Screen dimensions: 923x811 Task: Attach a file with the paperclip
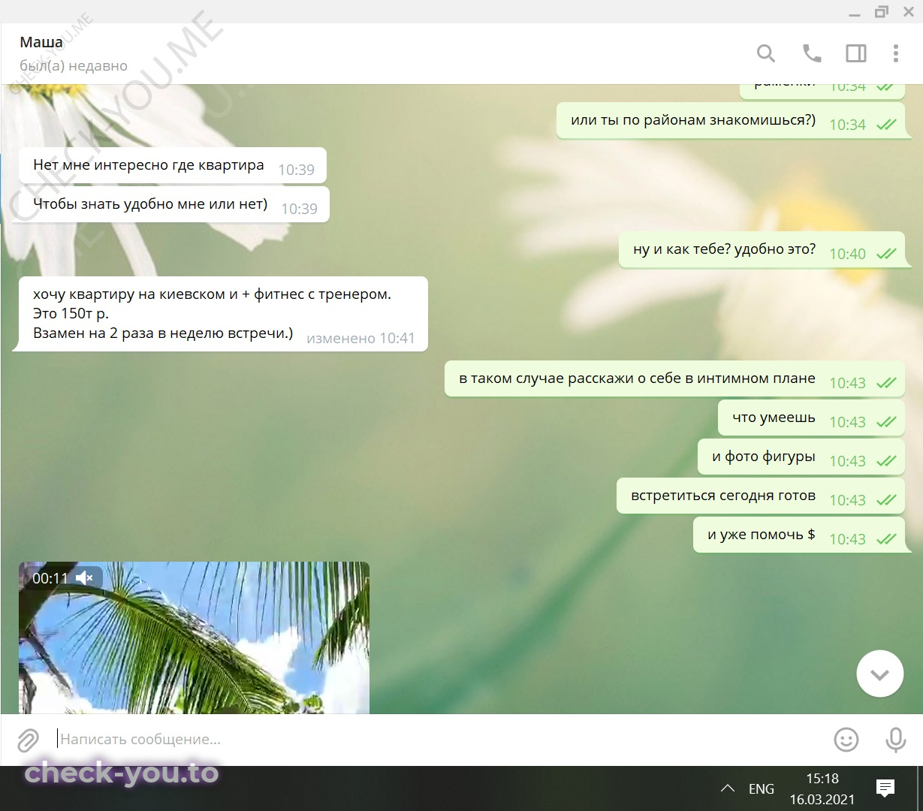[28, 740]
